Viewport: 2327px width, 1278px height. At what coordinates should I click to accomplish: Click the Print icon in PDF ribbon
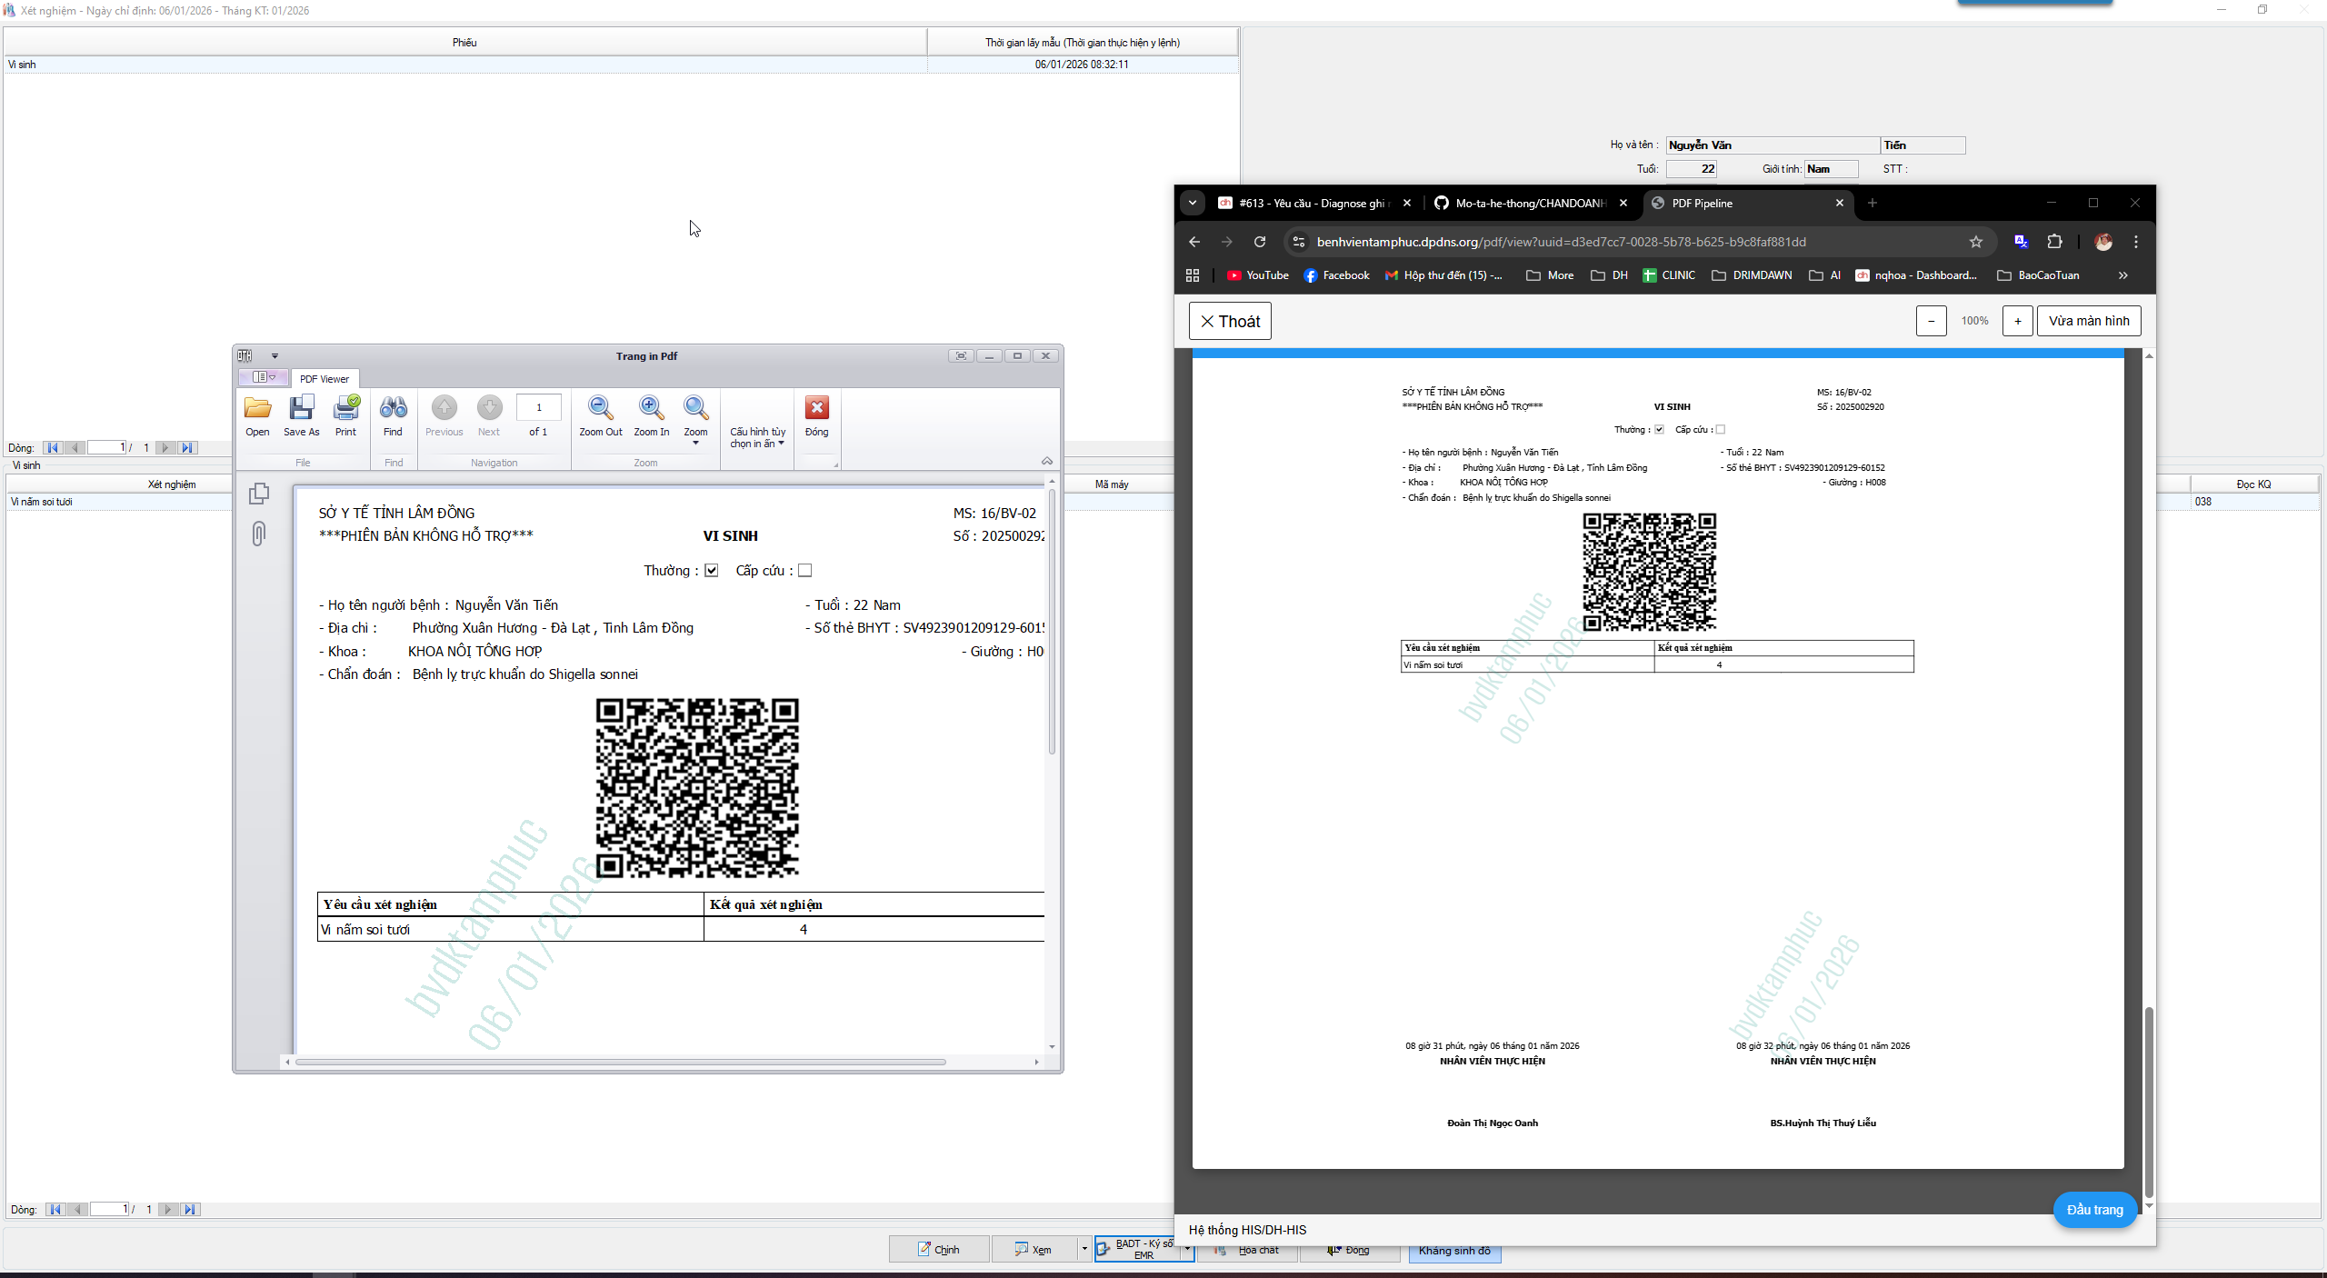[345, 408]
